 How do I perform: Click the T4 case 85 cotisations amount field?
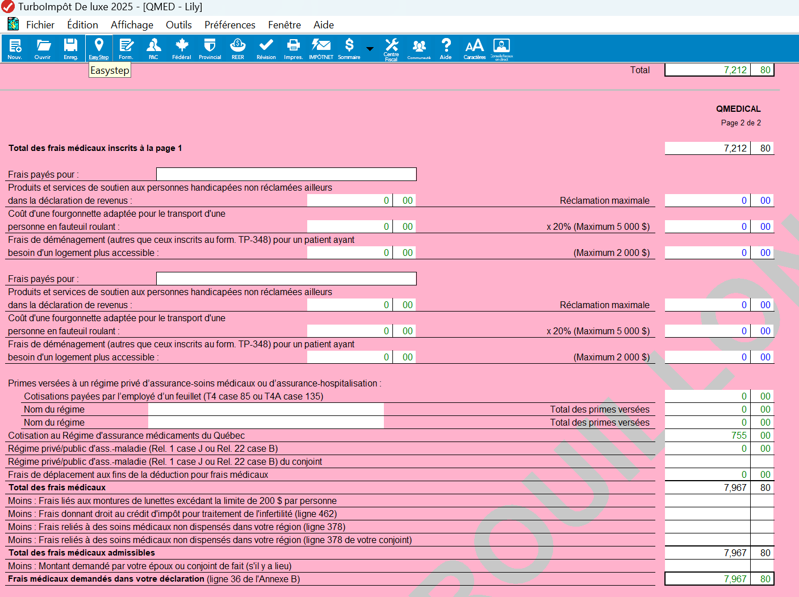pyautogui.click(x=719, y=396)
